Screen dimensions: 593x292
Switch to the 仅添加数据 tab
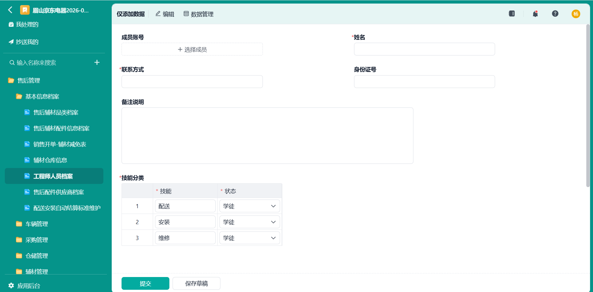pos(130,14)
